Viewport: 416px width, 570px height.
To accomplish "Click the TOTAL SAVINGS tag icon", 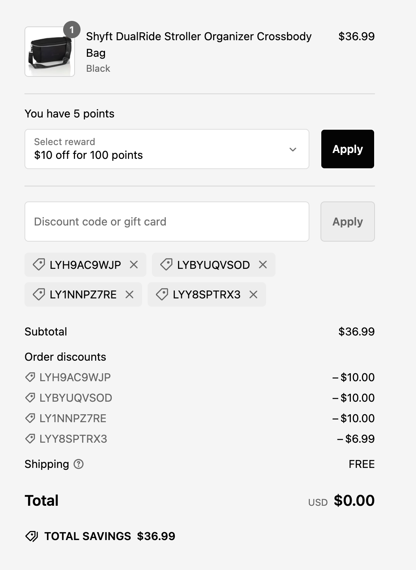I will point(32,536).
